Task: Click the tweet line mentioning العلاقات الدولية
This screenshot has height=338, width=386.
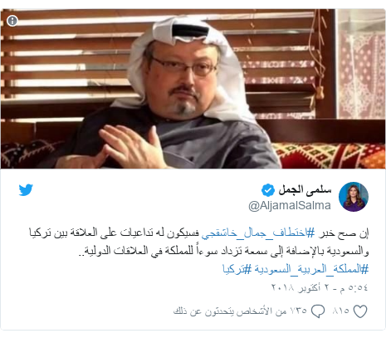Action: 223,251
